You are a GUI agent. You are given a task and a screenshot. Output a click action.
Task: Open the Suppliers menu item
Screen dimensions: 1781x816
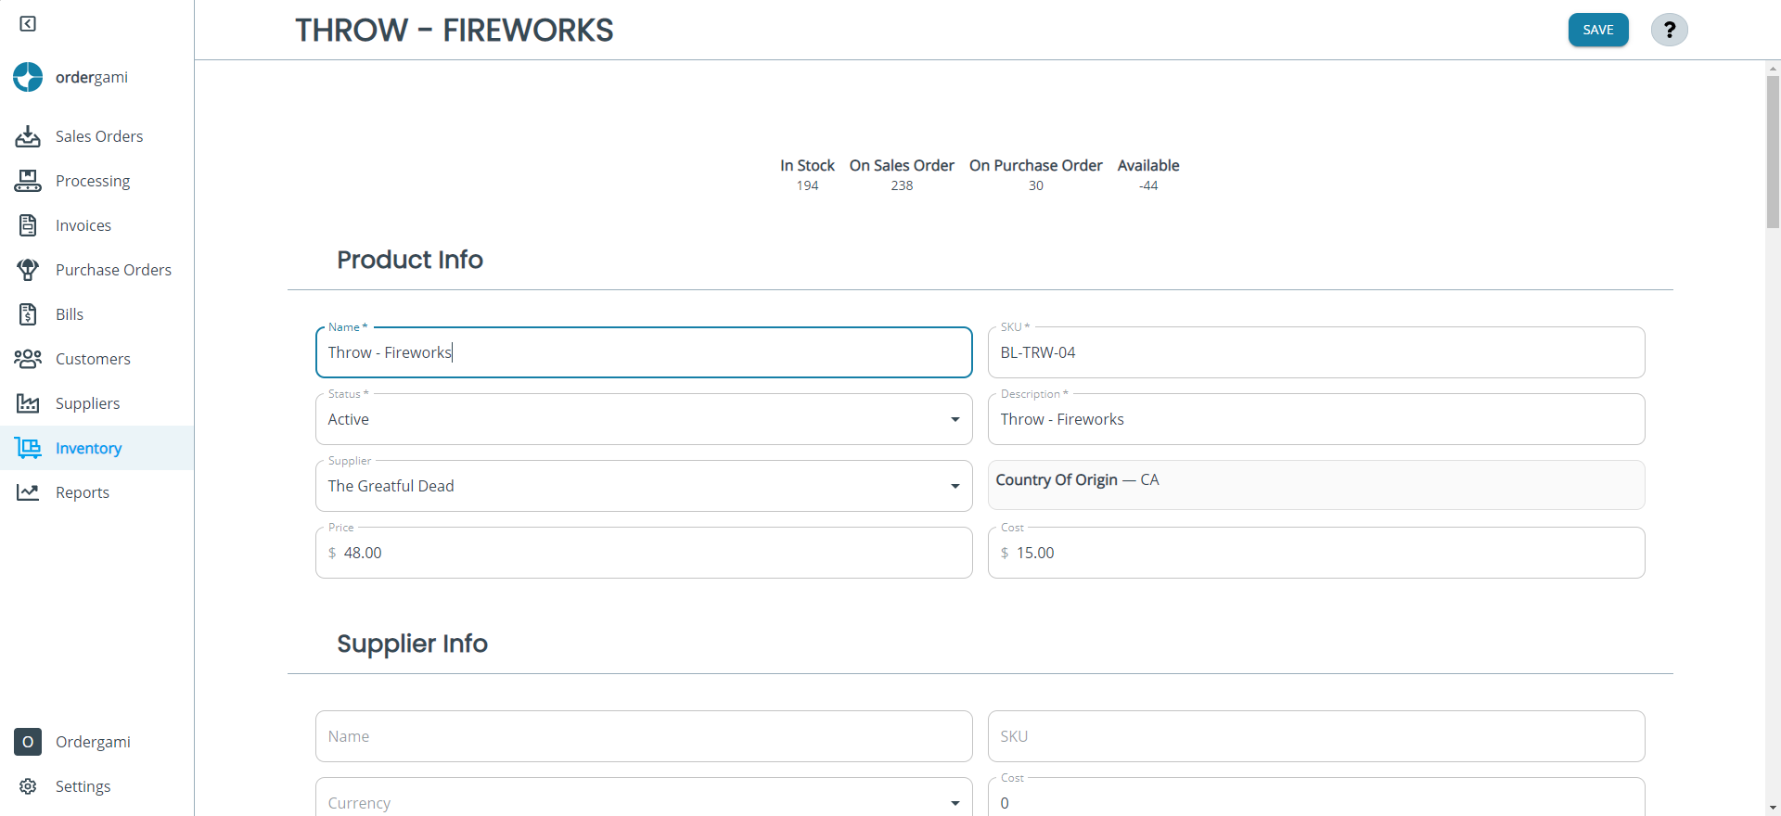coord(97,403)
